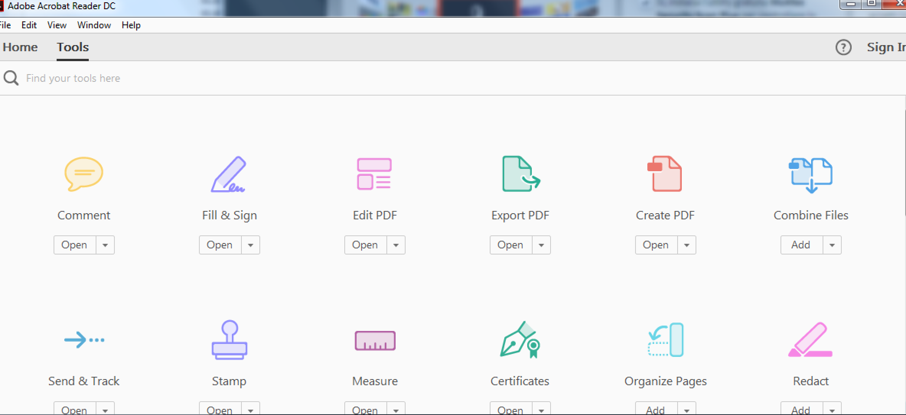Select the Export PDF icon
The height and width of the screenshot is (415, 906).
(x=521, y=173)
